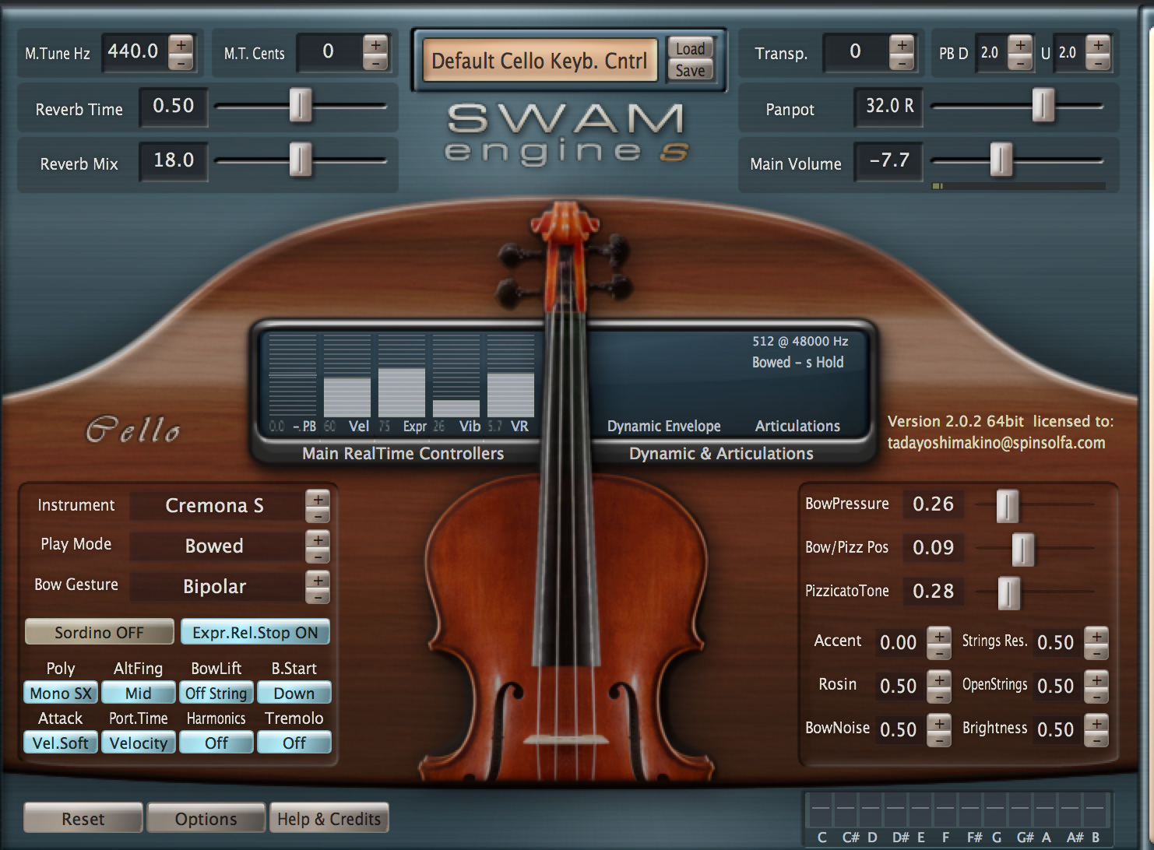This screenshot has height=850, width=1154.
Task: Increase Strings Res. with plus button
Action: coord(1096,635)
